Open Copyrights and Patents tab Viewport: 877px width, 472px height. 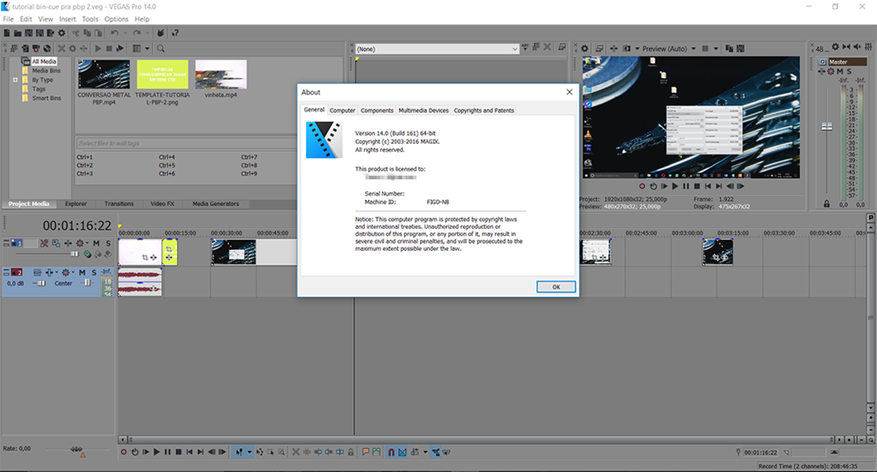[x=484, y=111]
